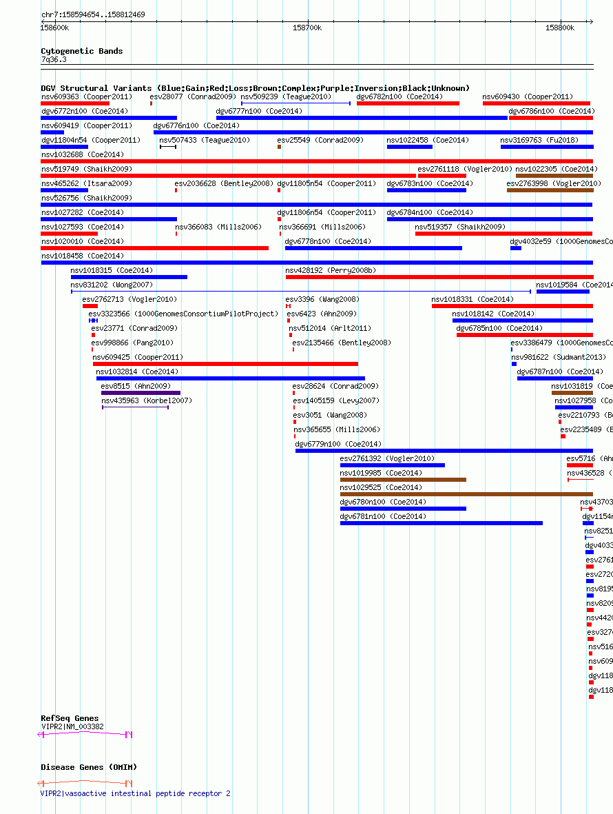613x814 pixels.
Task: Click nsv435963 (Korbel2007) label
Action: pos(147,402)
